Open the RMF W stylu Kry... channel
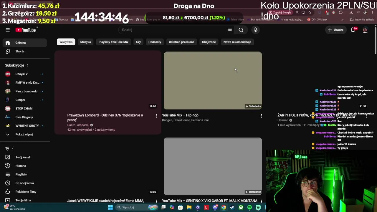 (24, 82)
